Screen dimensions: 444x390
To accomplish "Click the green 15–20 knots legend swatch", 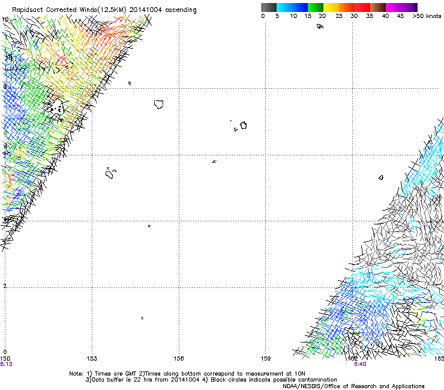I will click(316, 7).
